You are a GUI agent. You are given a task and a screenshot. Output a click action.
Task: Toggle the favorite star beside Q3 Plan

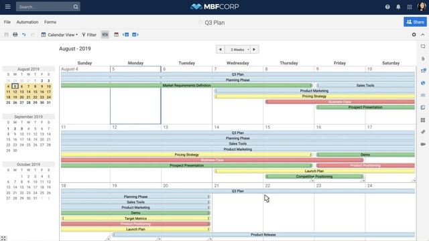click(200, 22)
